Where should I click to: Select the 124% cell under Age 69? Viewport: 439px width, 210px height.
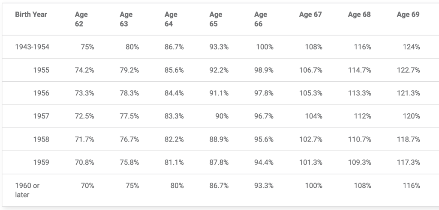click(412, 47)
